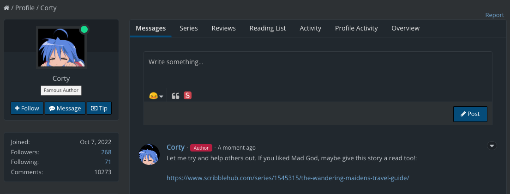Click the red S series icon

coord(187,96)
